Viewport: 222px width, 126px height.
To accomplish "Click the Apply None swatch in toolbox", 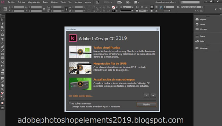I will click(2, 103).
